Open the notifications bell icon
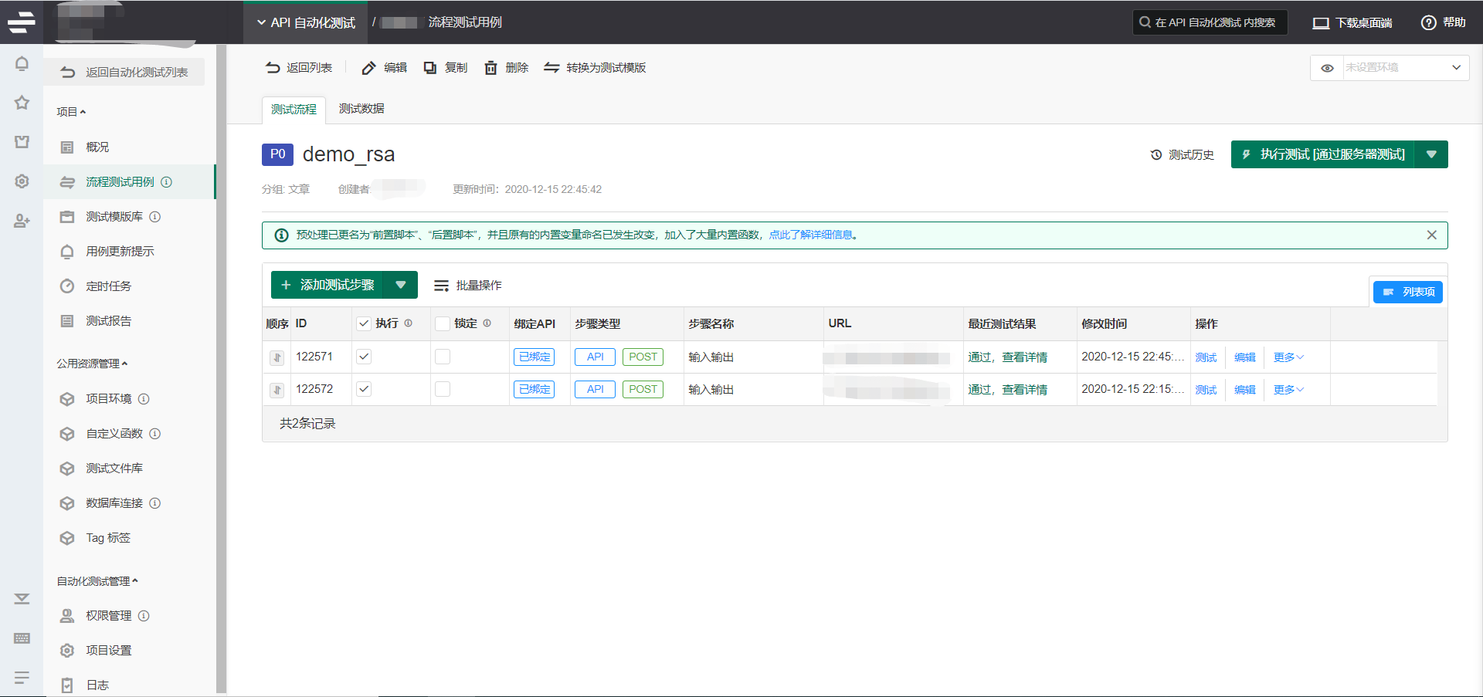Screen dimensions: 1483x697 [22, 63]
